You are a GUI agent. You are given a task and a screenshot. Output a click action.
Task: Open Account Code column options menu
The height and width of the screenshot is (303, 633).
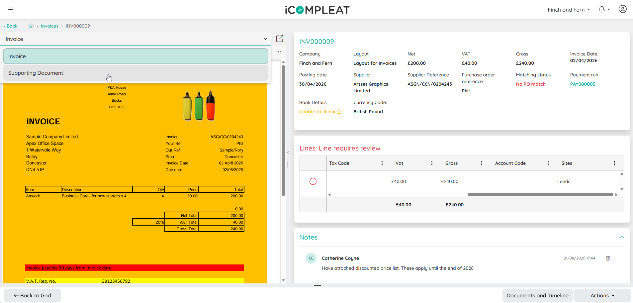(548, 163)
